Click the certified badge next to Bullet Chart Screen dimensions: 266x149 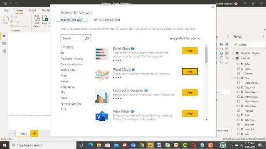pos(133,49)
